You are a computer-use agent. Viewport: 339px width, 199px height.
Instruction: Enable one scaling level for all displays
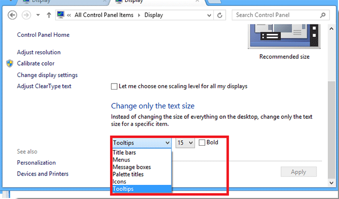click(x=114, y=87)
